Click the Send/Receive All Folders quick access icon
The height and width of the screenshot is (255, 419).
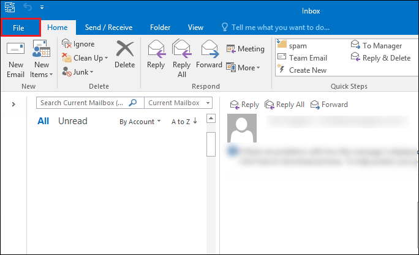click(x=10, y=7)
